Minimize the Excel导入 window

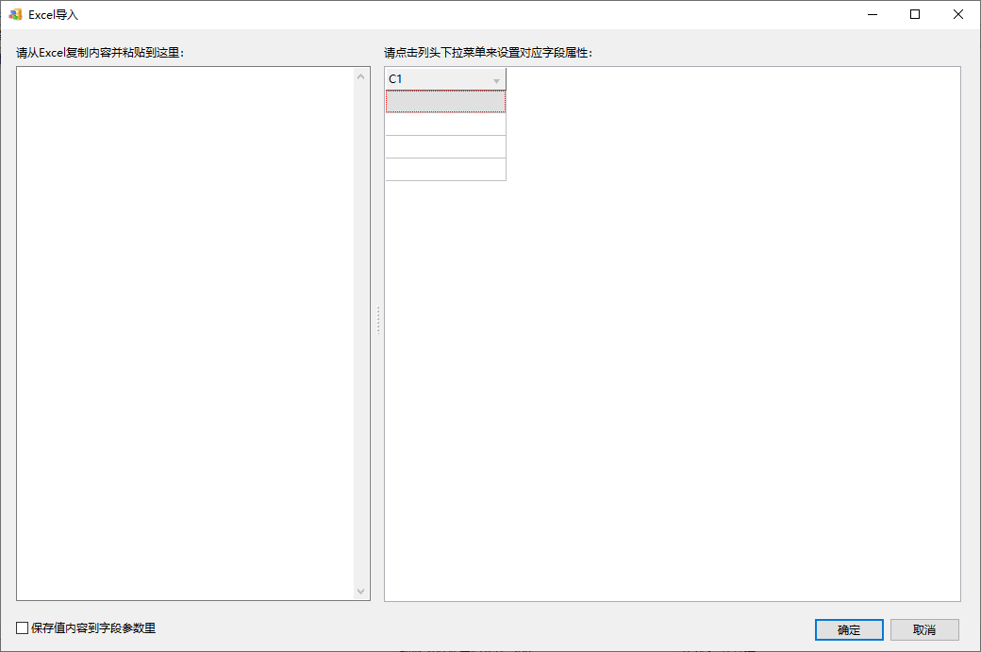[x=873, y=14]
